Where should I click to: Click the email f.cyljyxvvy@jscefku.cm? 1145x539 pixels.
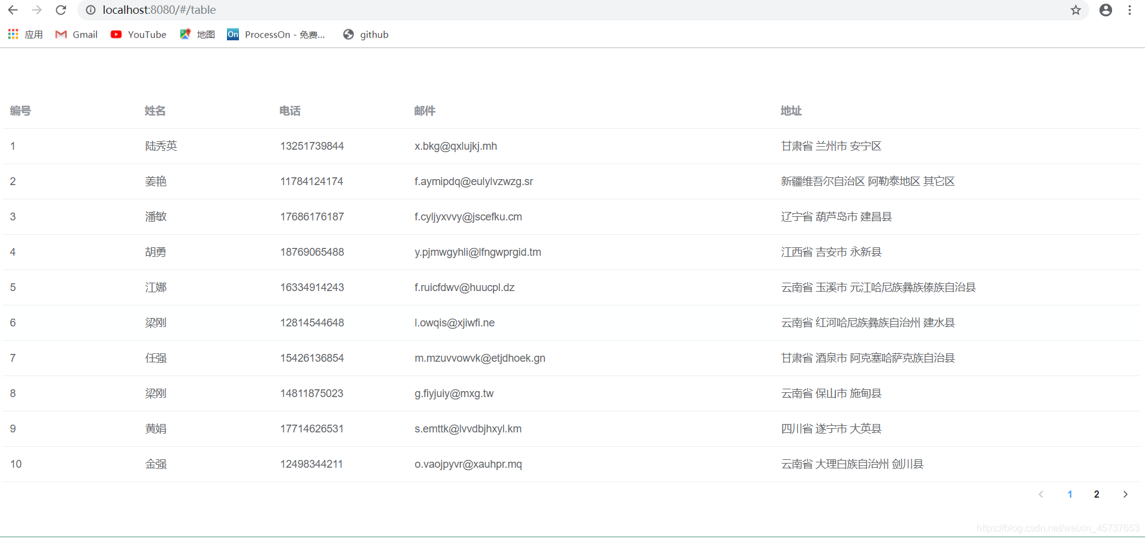pyautogui.click(x=468, y=217)
